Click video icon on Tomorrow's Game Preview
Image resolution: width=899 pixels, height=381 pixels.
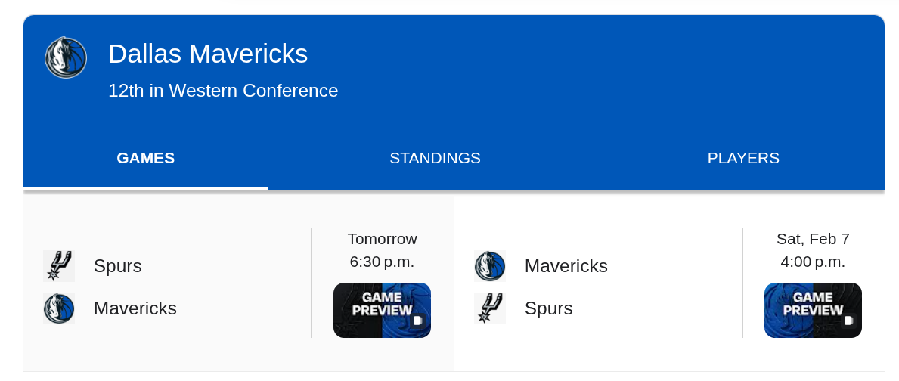pos(418,321)
